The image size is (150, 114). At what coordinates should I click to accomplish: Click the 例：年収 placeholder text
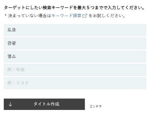click(x=16, y=70)
